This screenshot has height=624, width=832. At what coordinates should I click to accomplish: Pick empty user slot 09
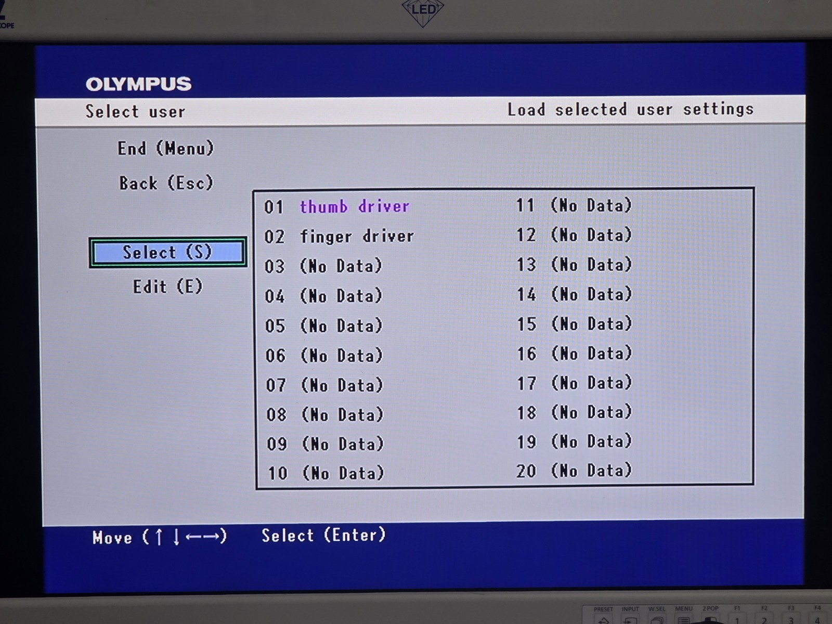326,444
